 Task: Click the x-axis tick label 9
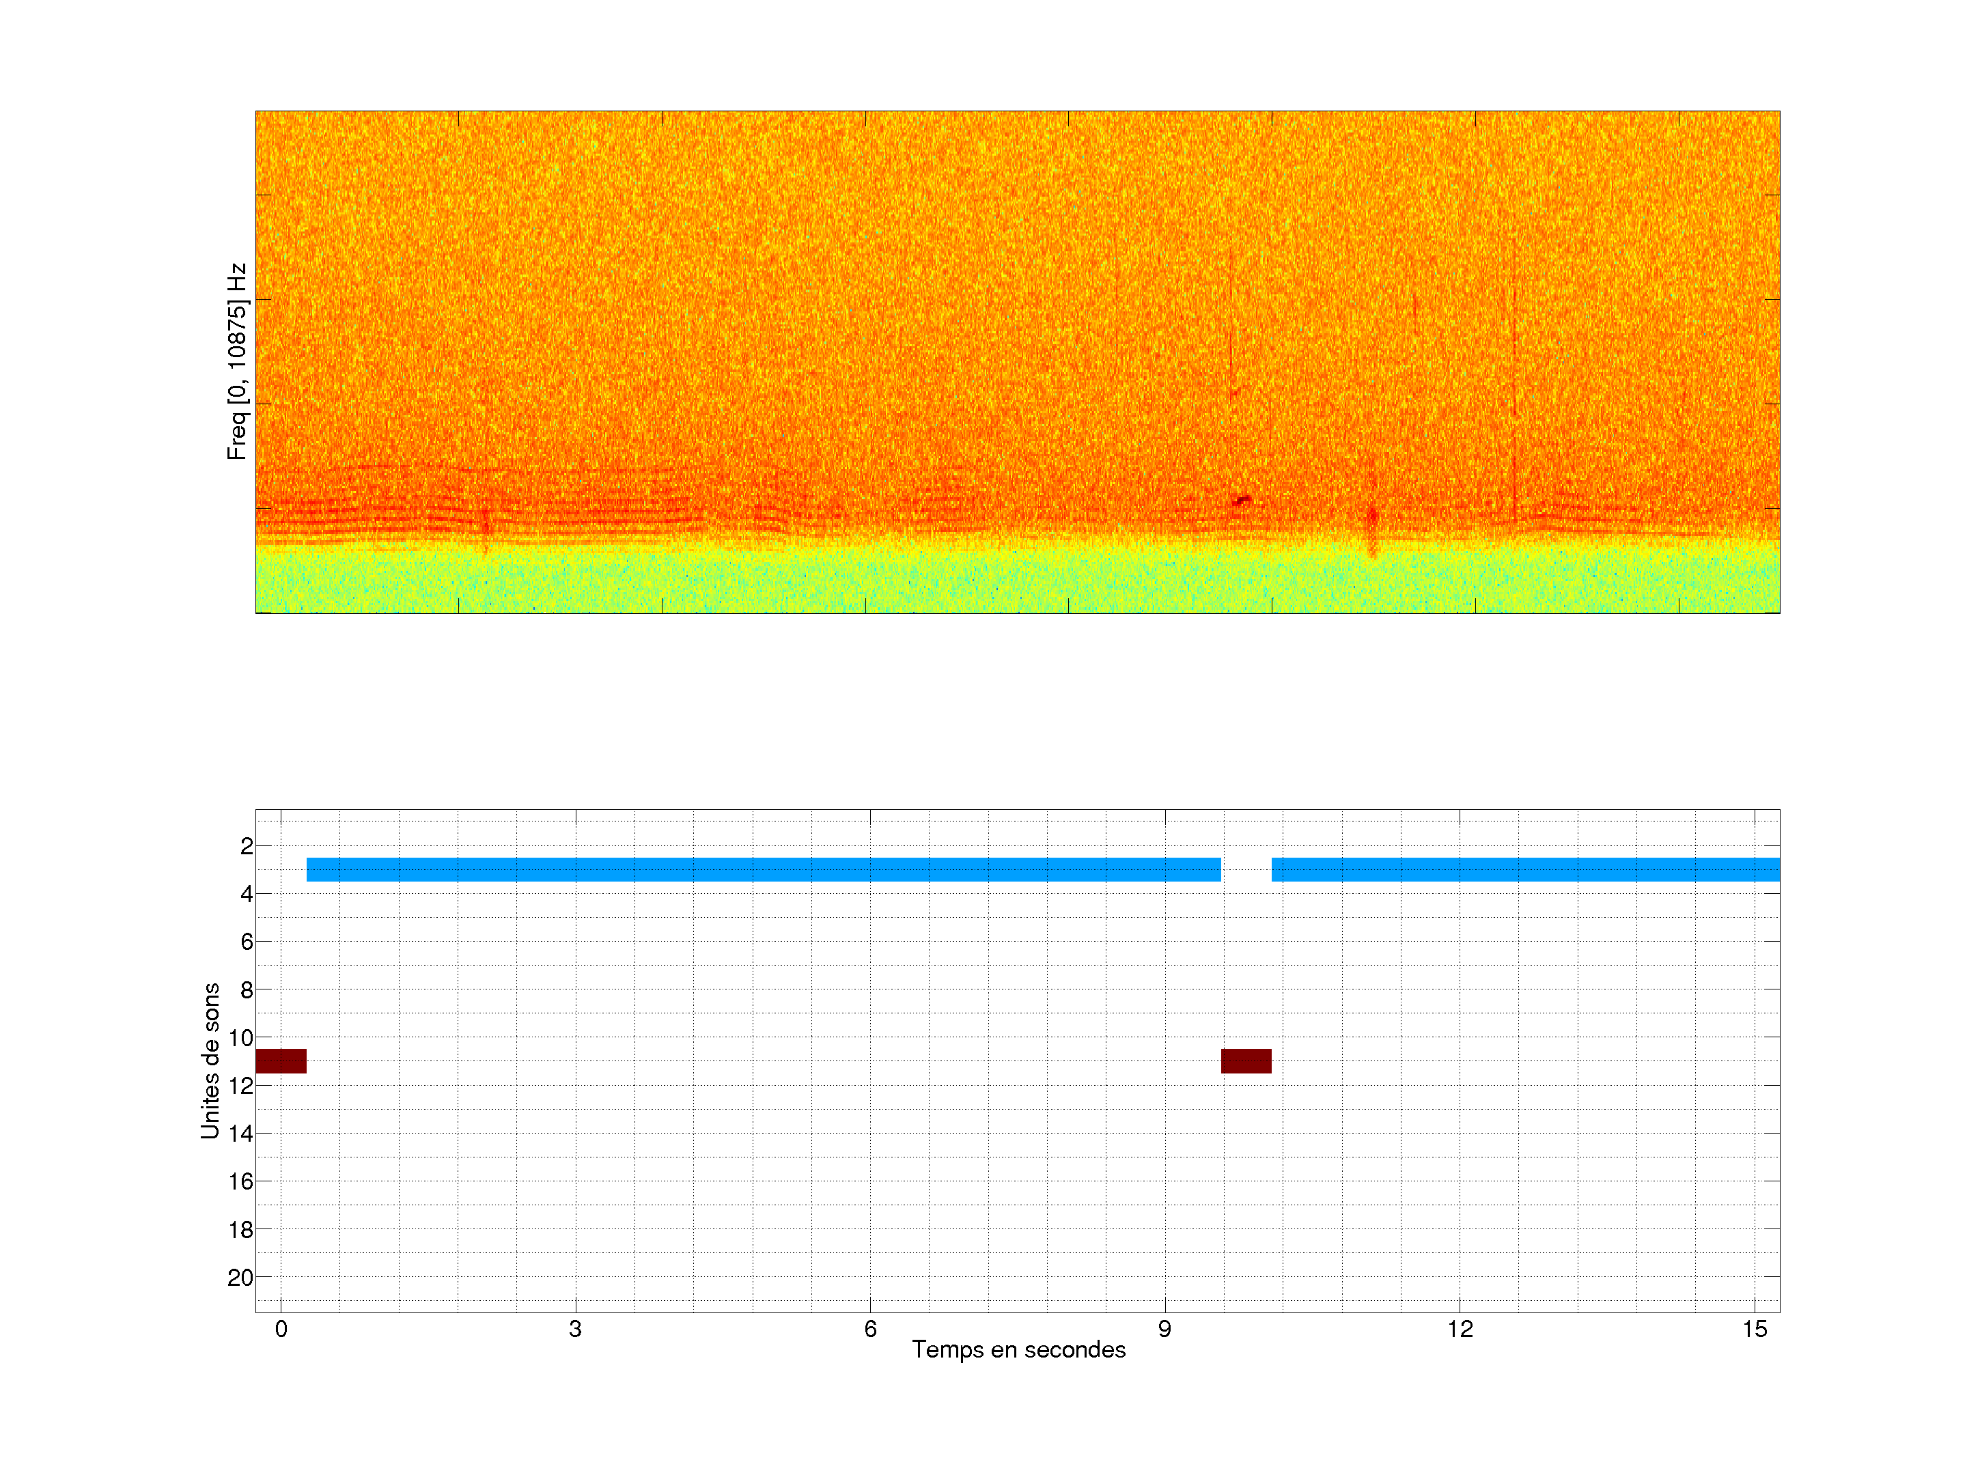[1164, 1329]
